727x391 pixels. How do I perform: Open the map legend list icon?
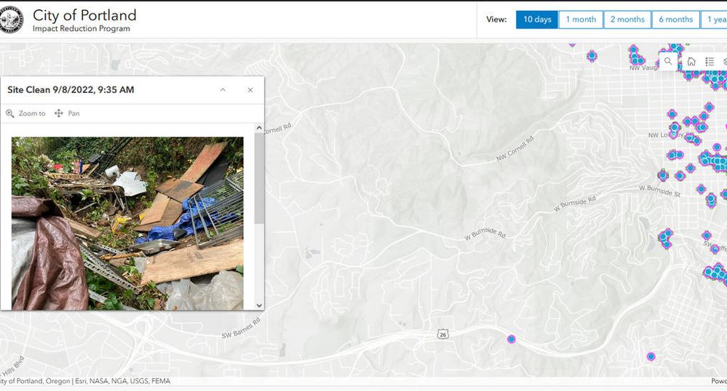710,62
